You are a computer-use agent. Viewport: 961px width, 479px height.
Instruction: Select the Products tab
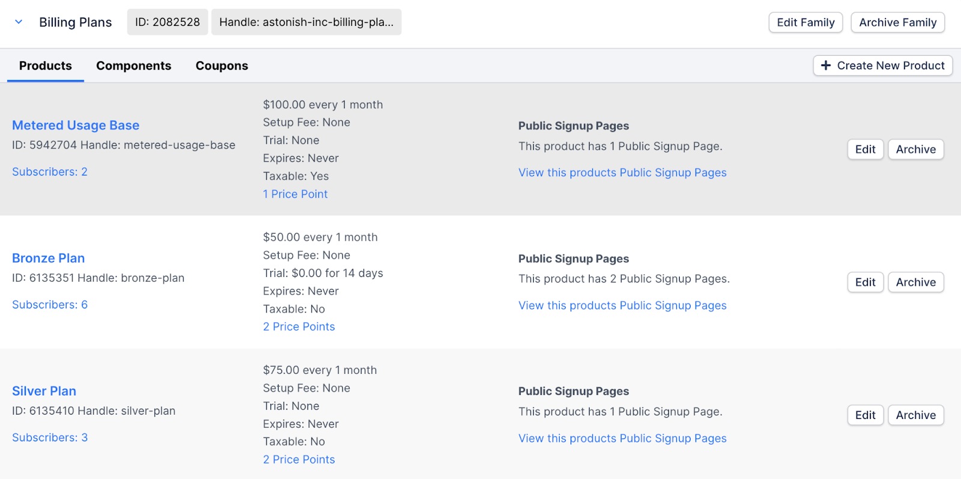pos(46,66)
